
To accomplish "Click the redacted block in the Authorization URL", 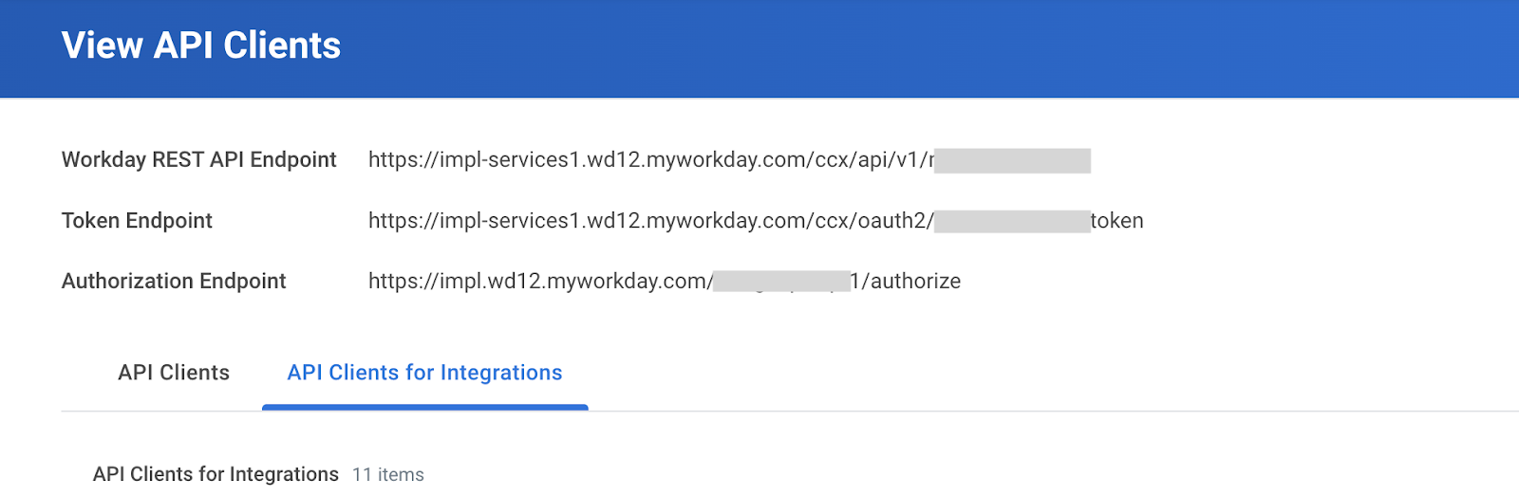I will coord(780,282).
